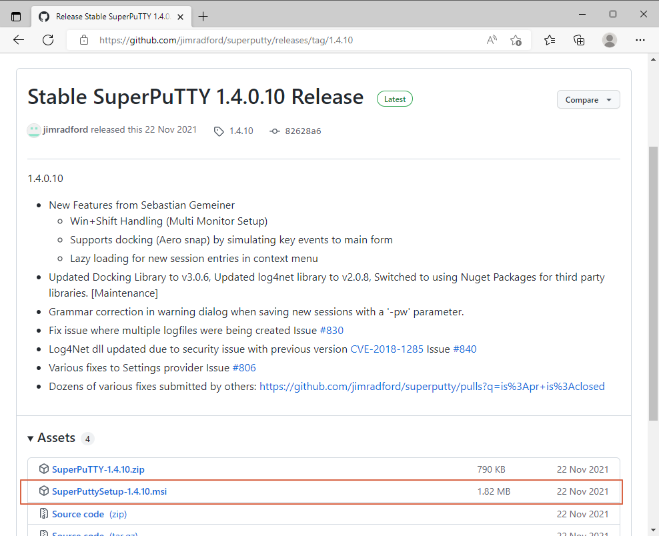The width and height of the screenshot is (659, 536).
Task: Click package icon beside SuperPuttySetup-1.4.10.msi
Action: 44,491
